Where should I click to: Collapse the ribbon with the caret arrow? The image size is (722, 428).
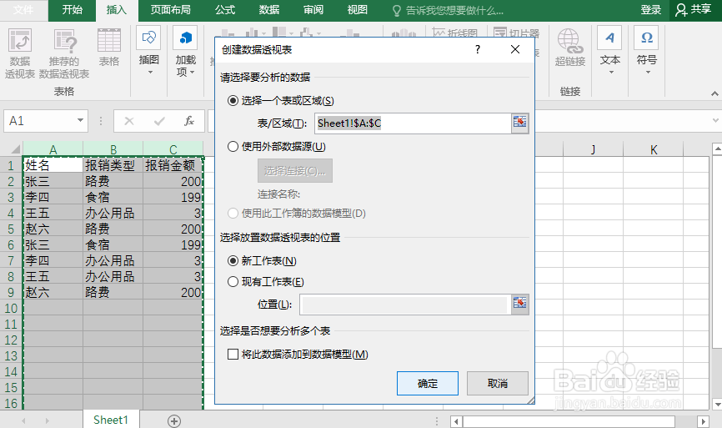(x=714, y=93)
